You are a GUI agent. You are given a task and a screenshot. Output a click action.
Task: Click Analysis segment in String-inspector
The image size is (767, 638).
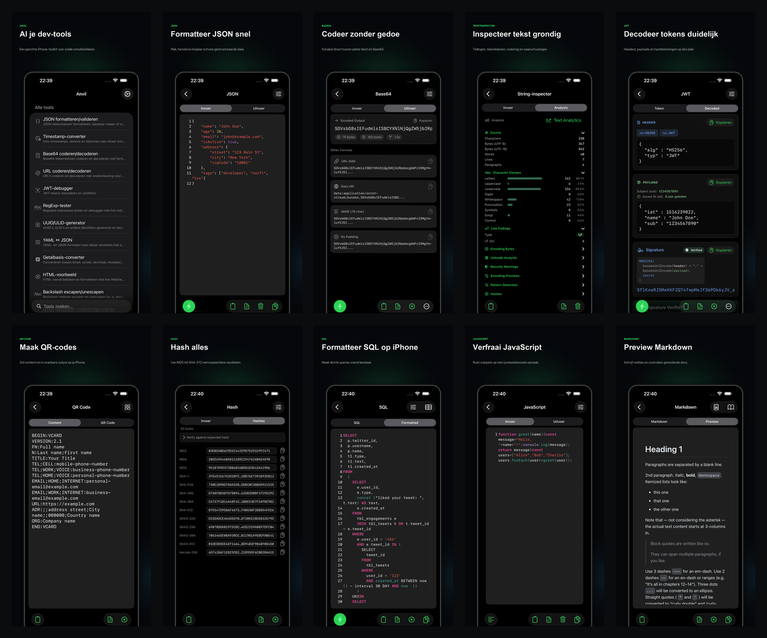click(x=561, y=108)
